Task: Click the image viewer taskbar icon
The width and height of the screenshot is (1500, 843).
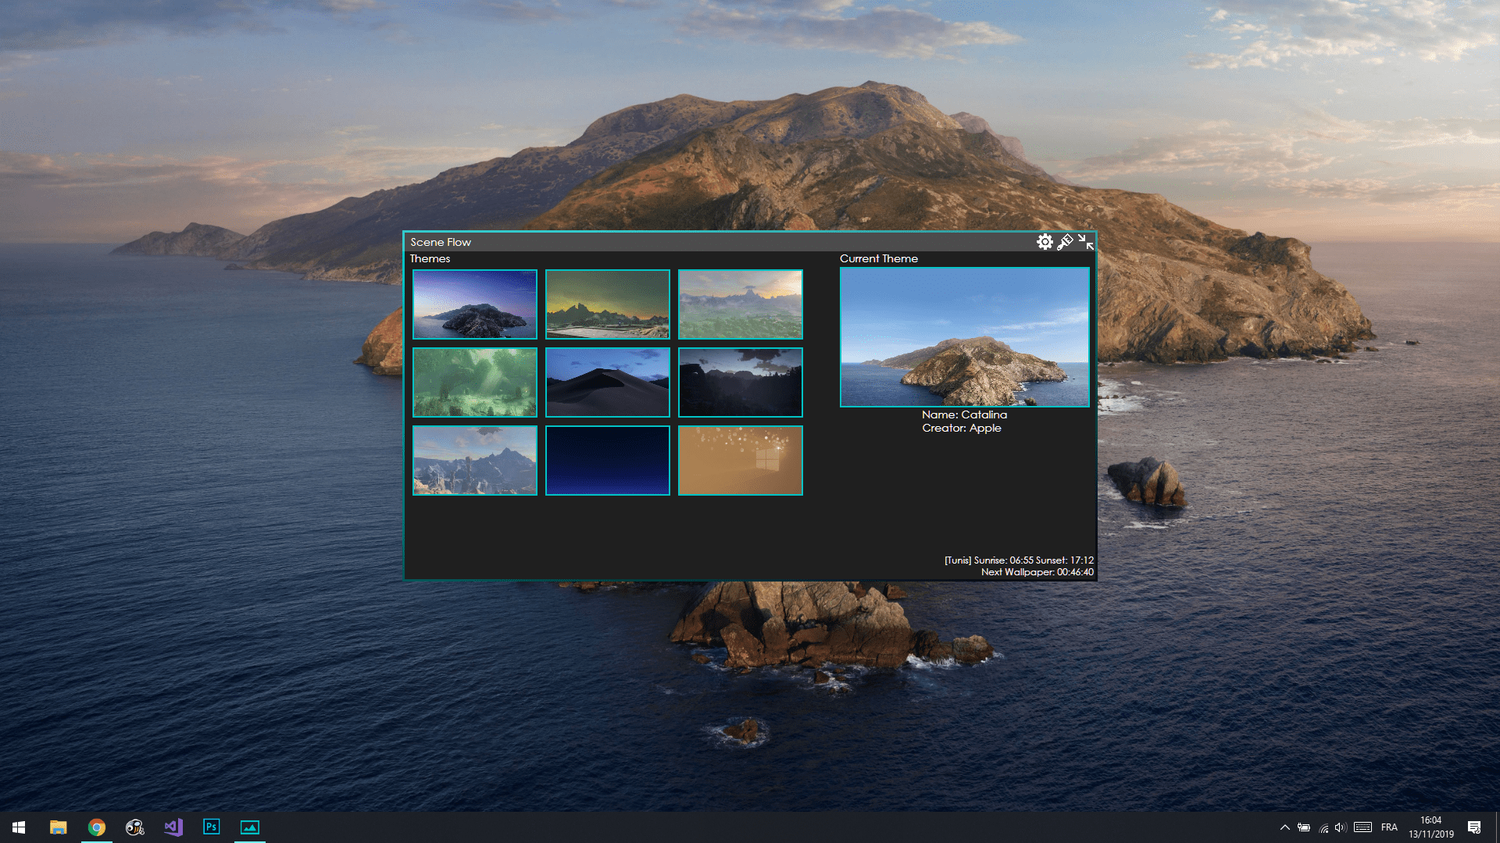Action: coord(249,827)
